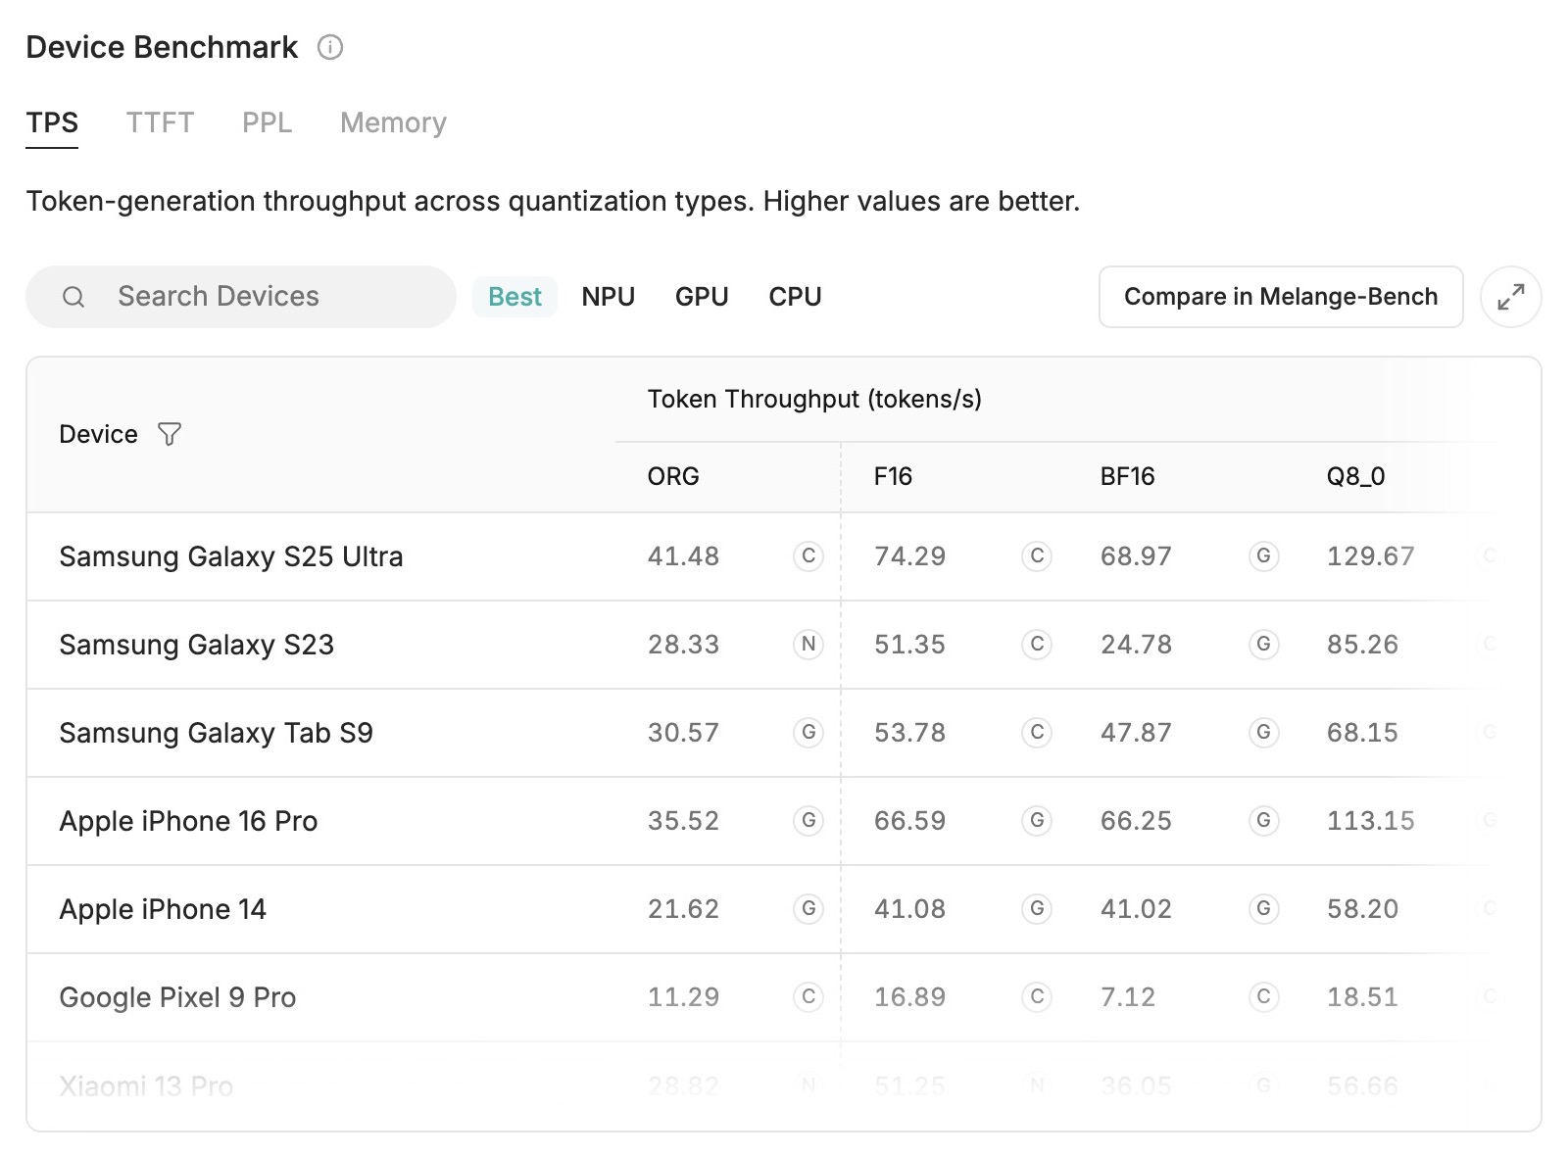
Task: Click the G badge next to 68.97
Action: [x=1264, y=556]
